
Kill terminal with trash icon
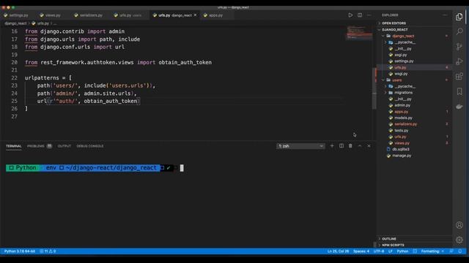click(350, 146)
